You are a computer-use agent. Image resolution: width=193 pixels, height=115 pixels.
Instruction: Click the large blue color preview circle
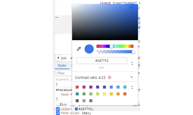pos(89,49)
